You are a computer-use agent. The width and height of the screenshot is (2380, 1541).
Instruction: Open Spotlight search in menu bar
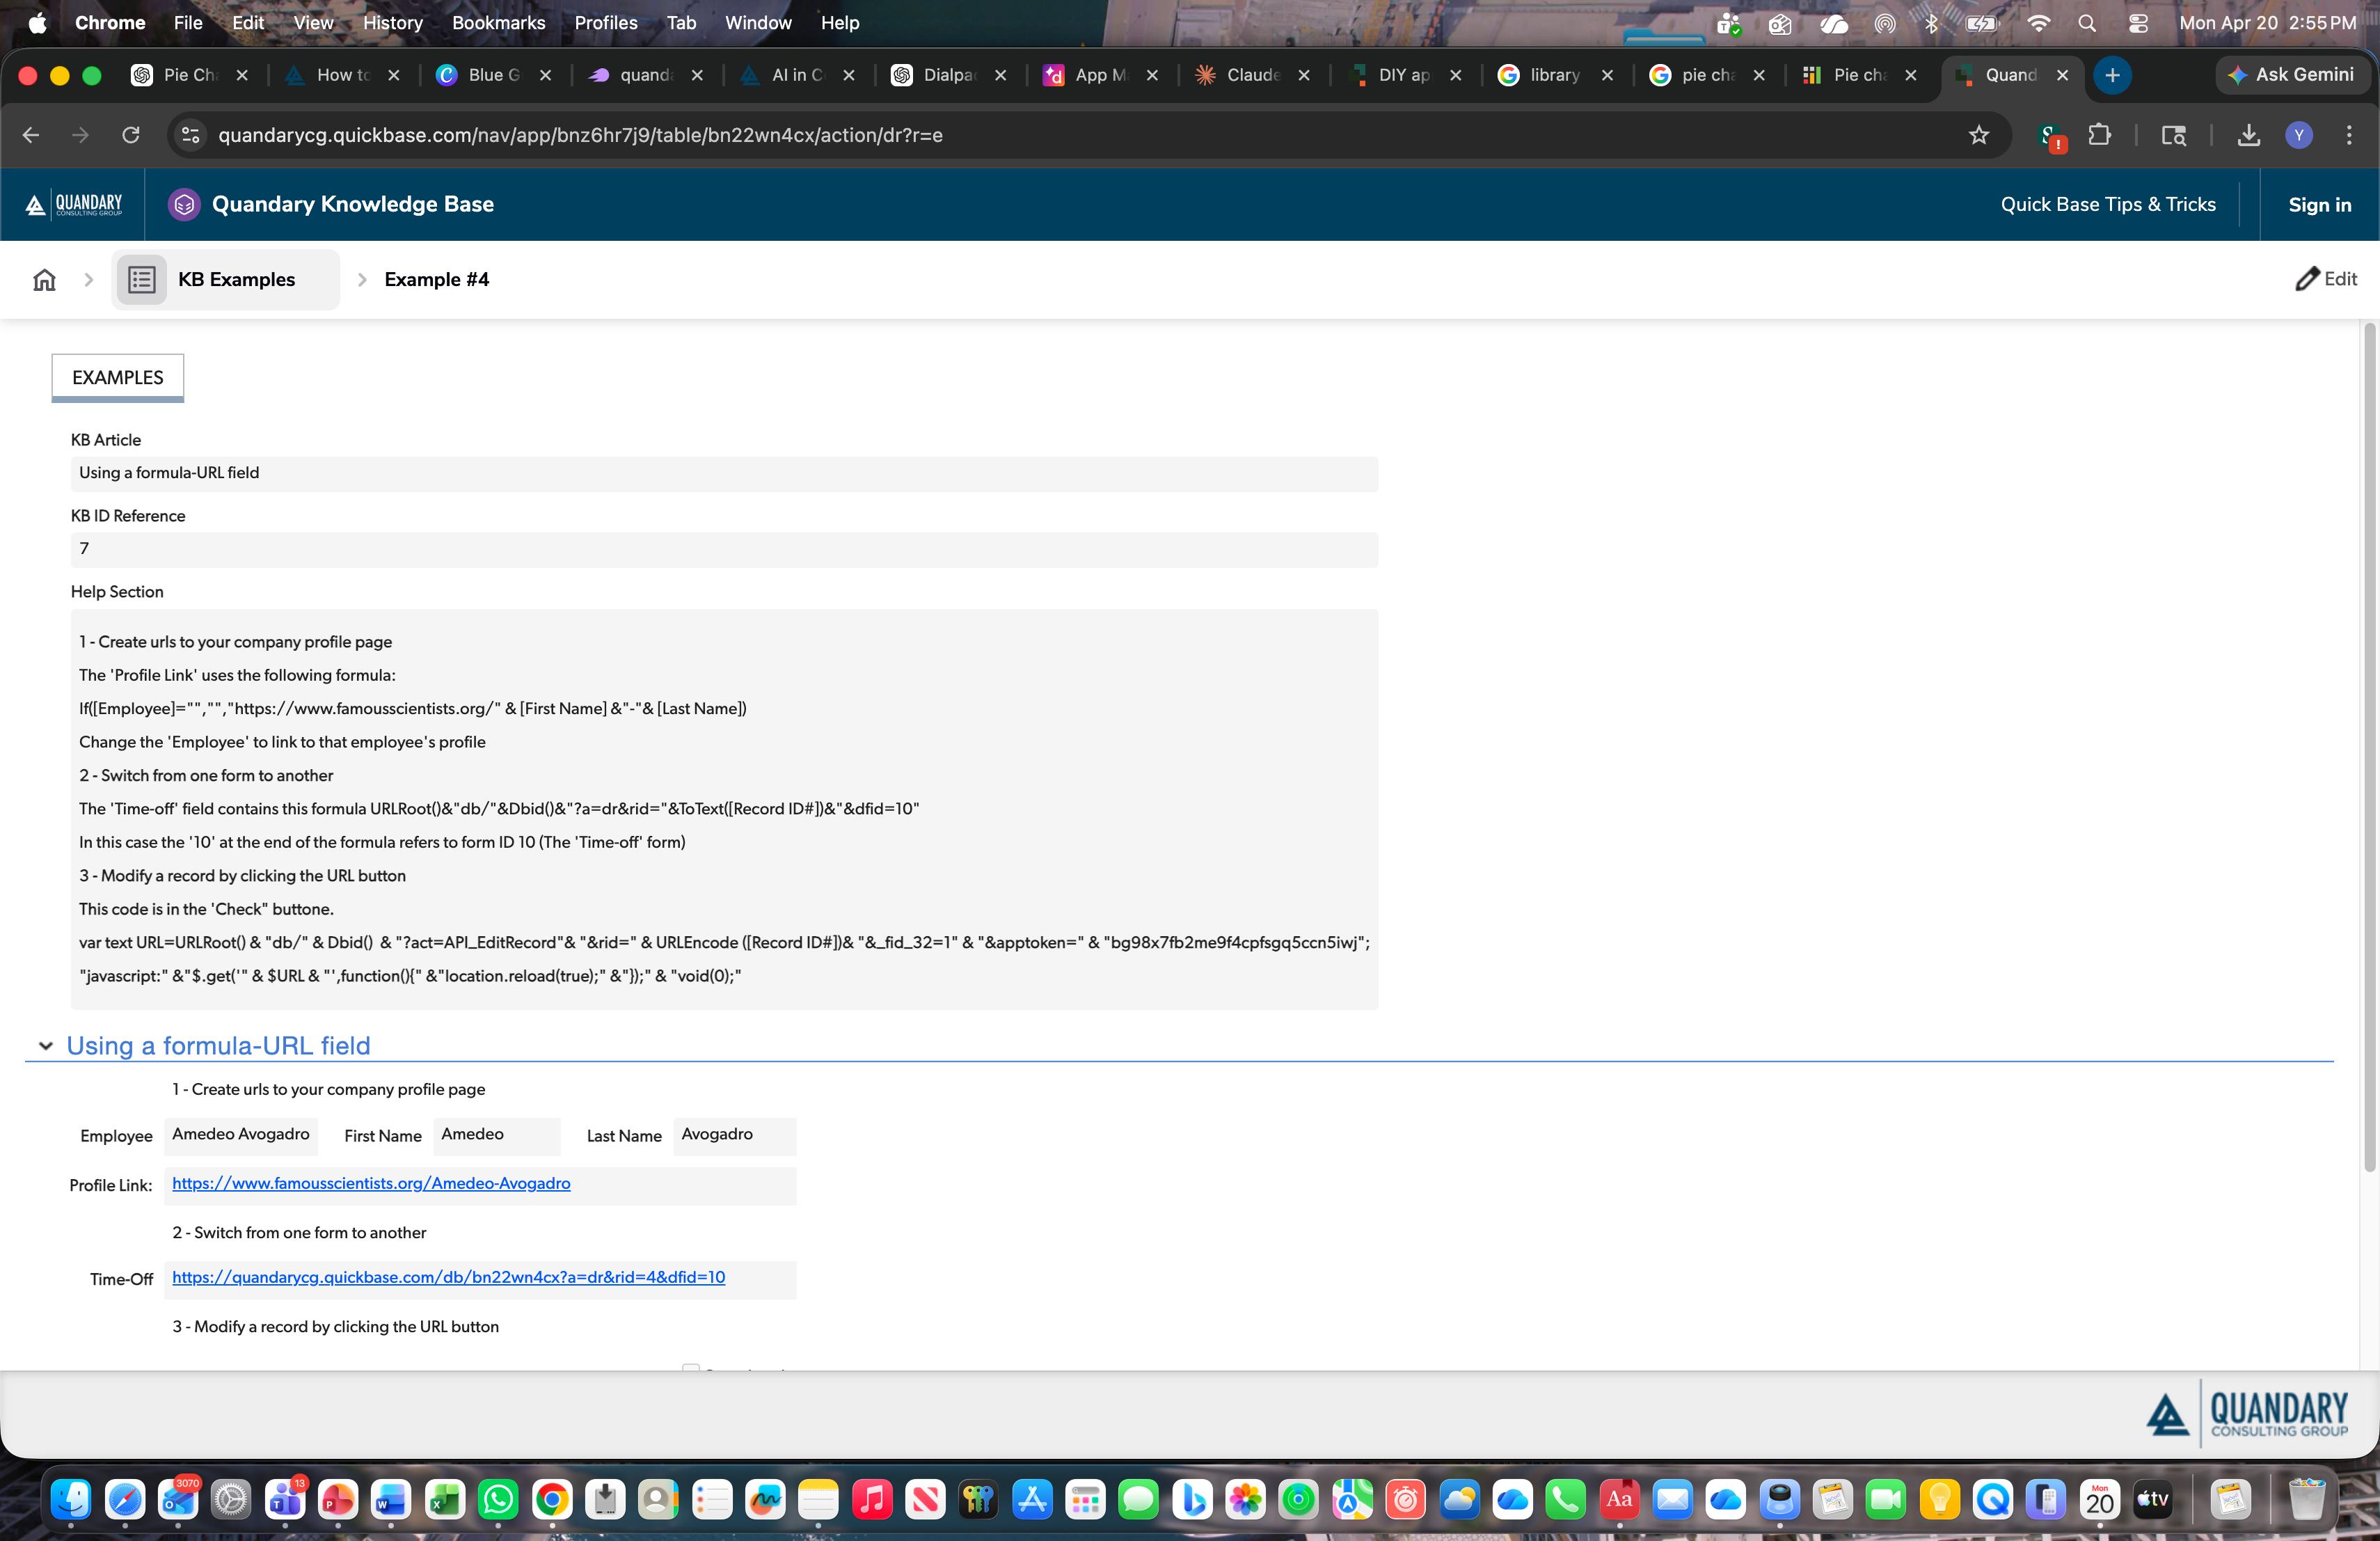[2086, 23]
